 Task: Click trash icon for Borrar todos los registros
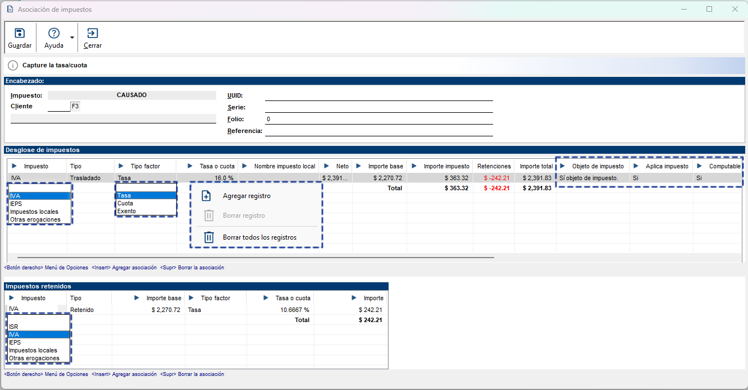[x=208, y=237]
